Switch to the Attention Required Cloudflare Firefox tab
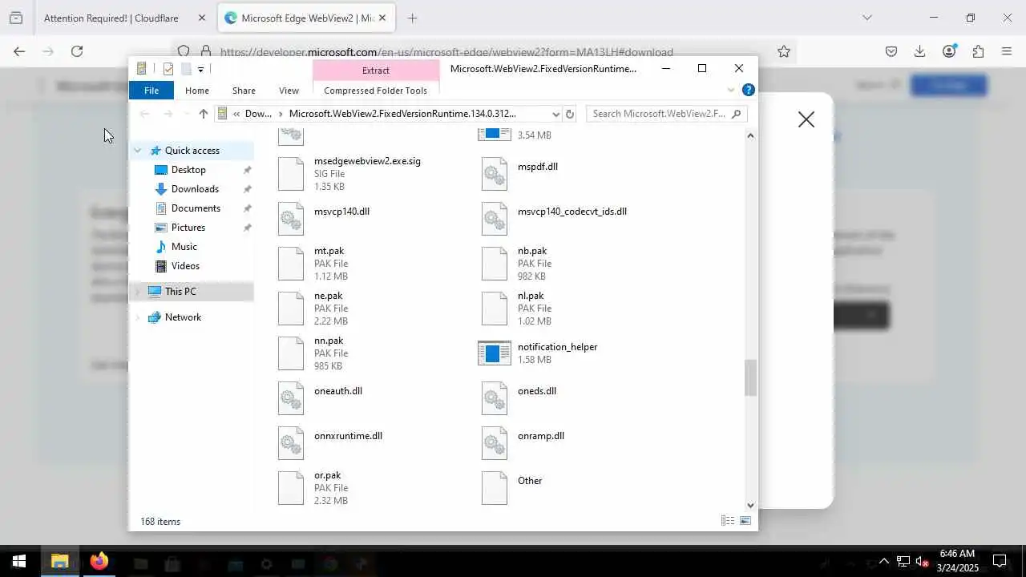Screen dimensions: 1026x577 [123, 18]
